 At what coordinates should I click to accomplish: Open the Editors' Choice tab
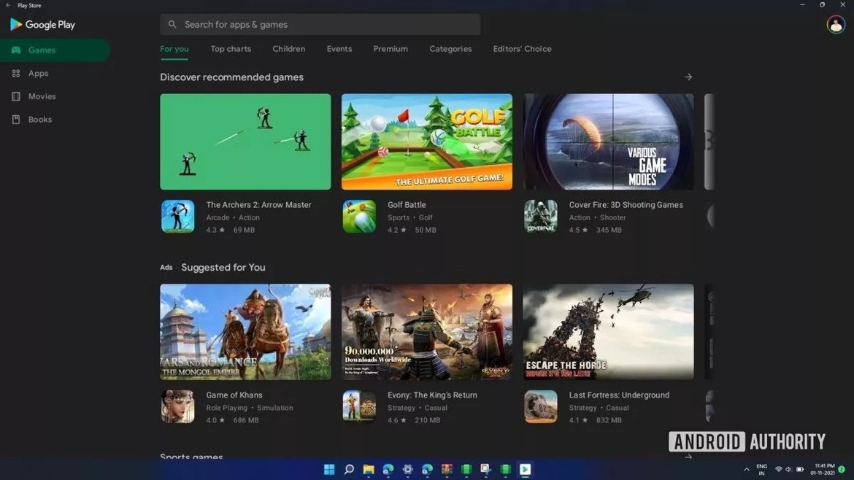click(x=523, y=49)
